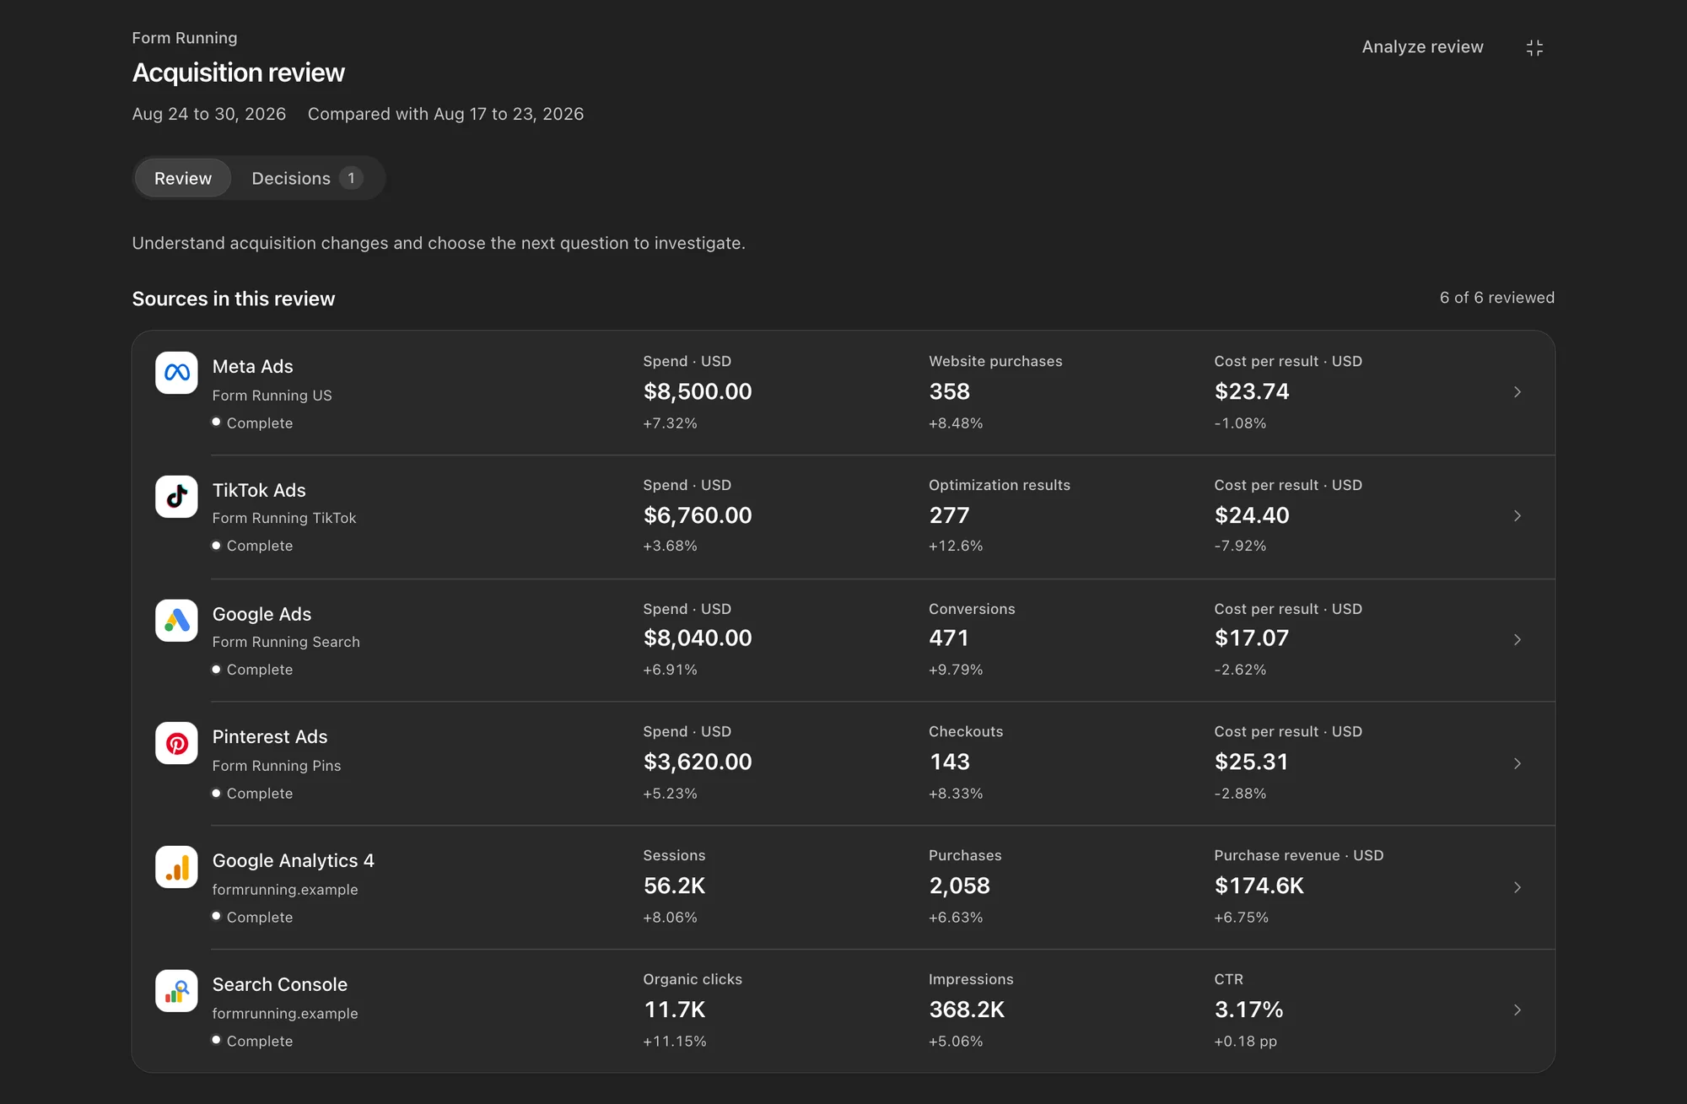Click the Google Ads source name
The image size is (1687, 1104).
point(261,614)
